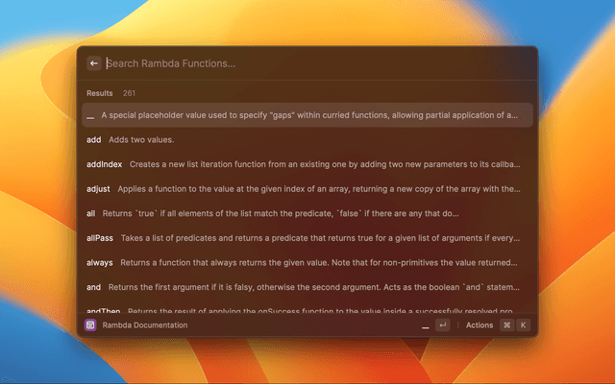The height and width of the screenshot is (384, 615).
Task: Click the Rambda Documentation extension icon
Action: pyautogui.click(x=91, y=325)
